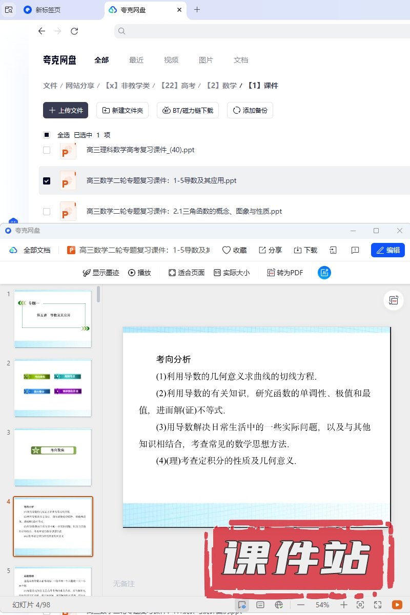
Task: Click the 转为PDF convert button
Action: pyautogui.click(x=285, y=273)
